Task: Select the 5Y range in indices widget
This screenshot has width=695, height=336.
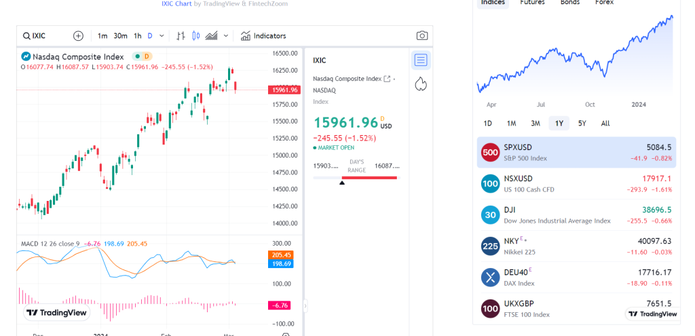Action: click(x=582, y=124)
